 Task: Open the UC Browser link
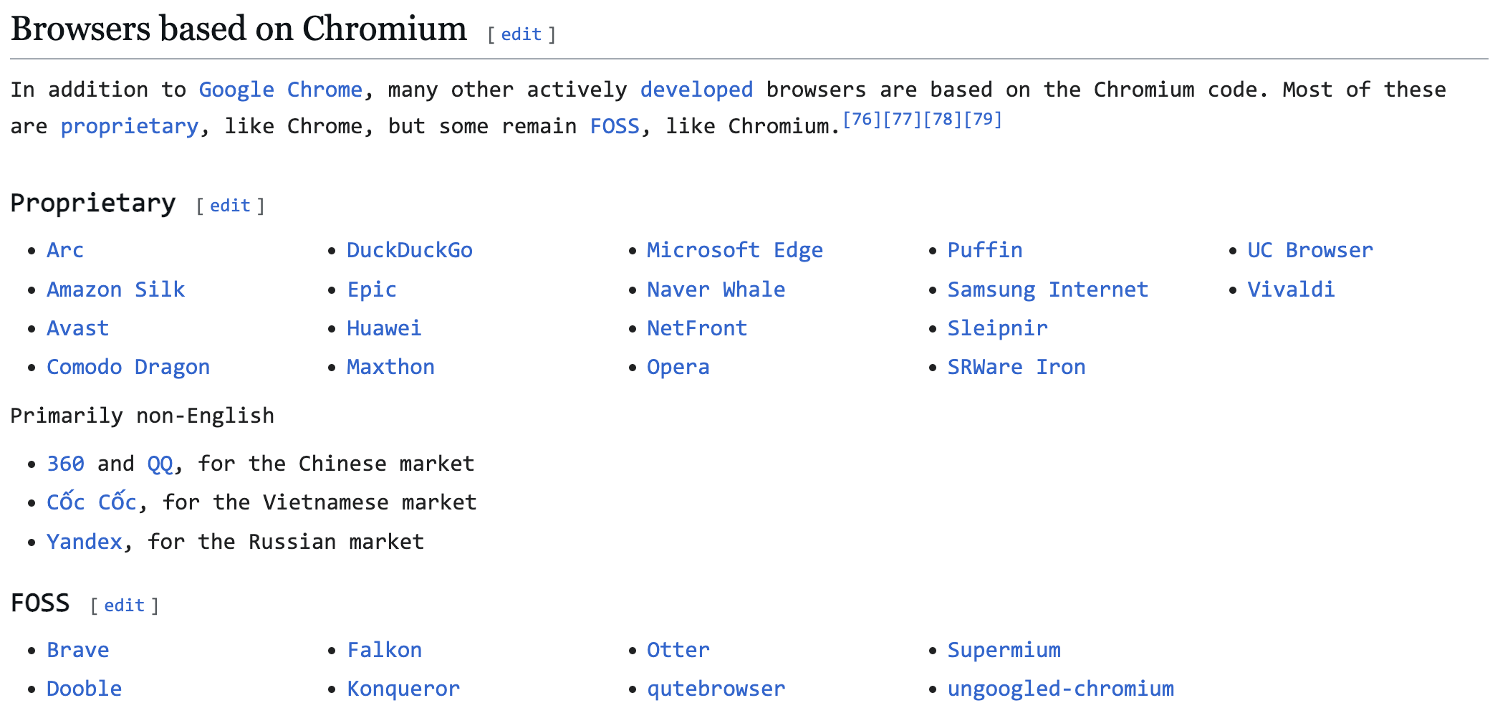tap(1309, 250)
